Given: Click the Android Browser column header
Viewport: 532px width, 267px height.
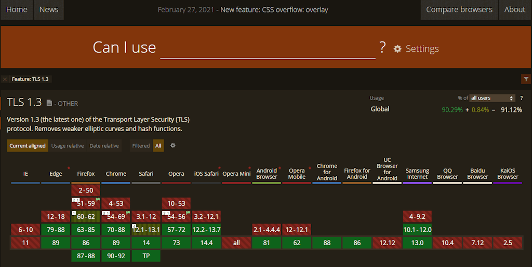Looking at the screenshot, I should (267, 174).
